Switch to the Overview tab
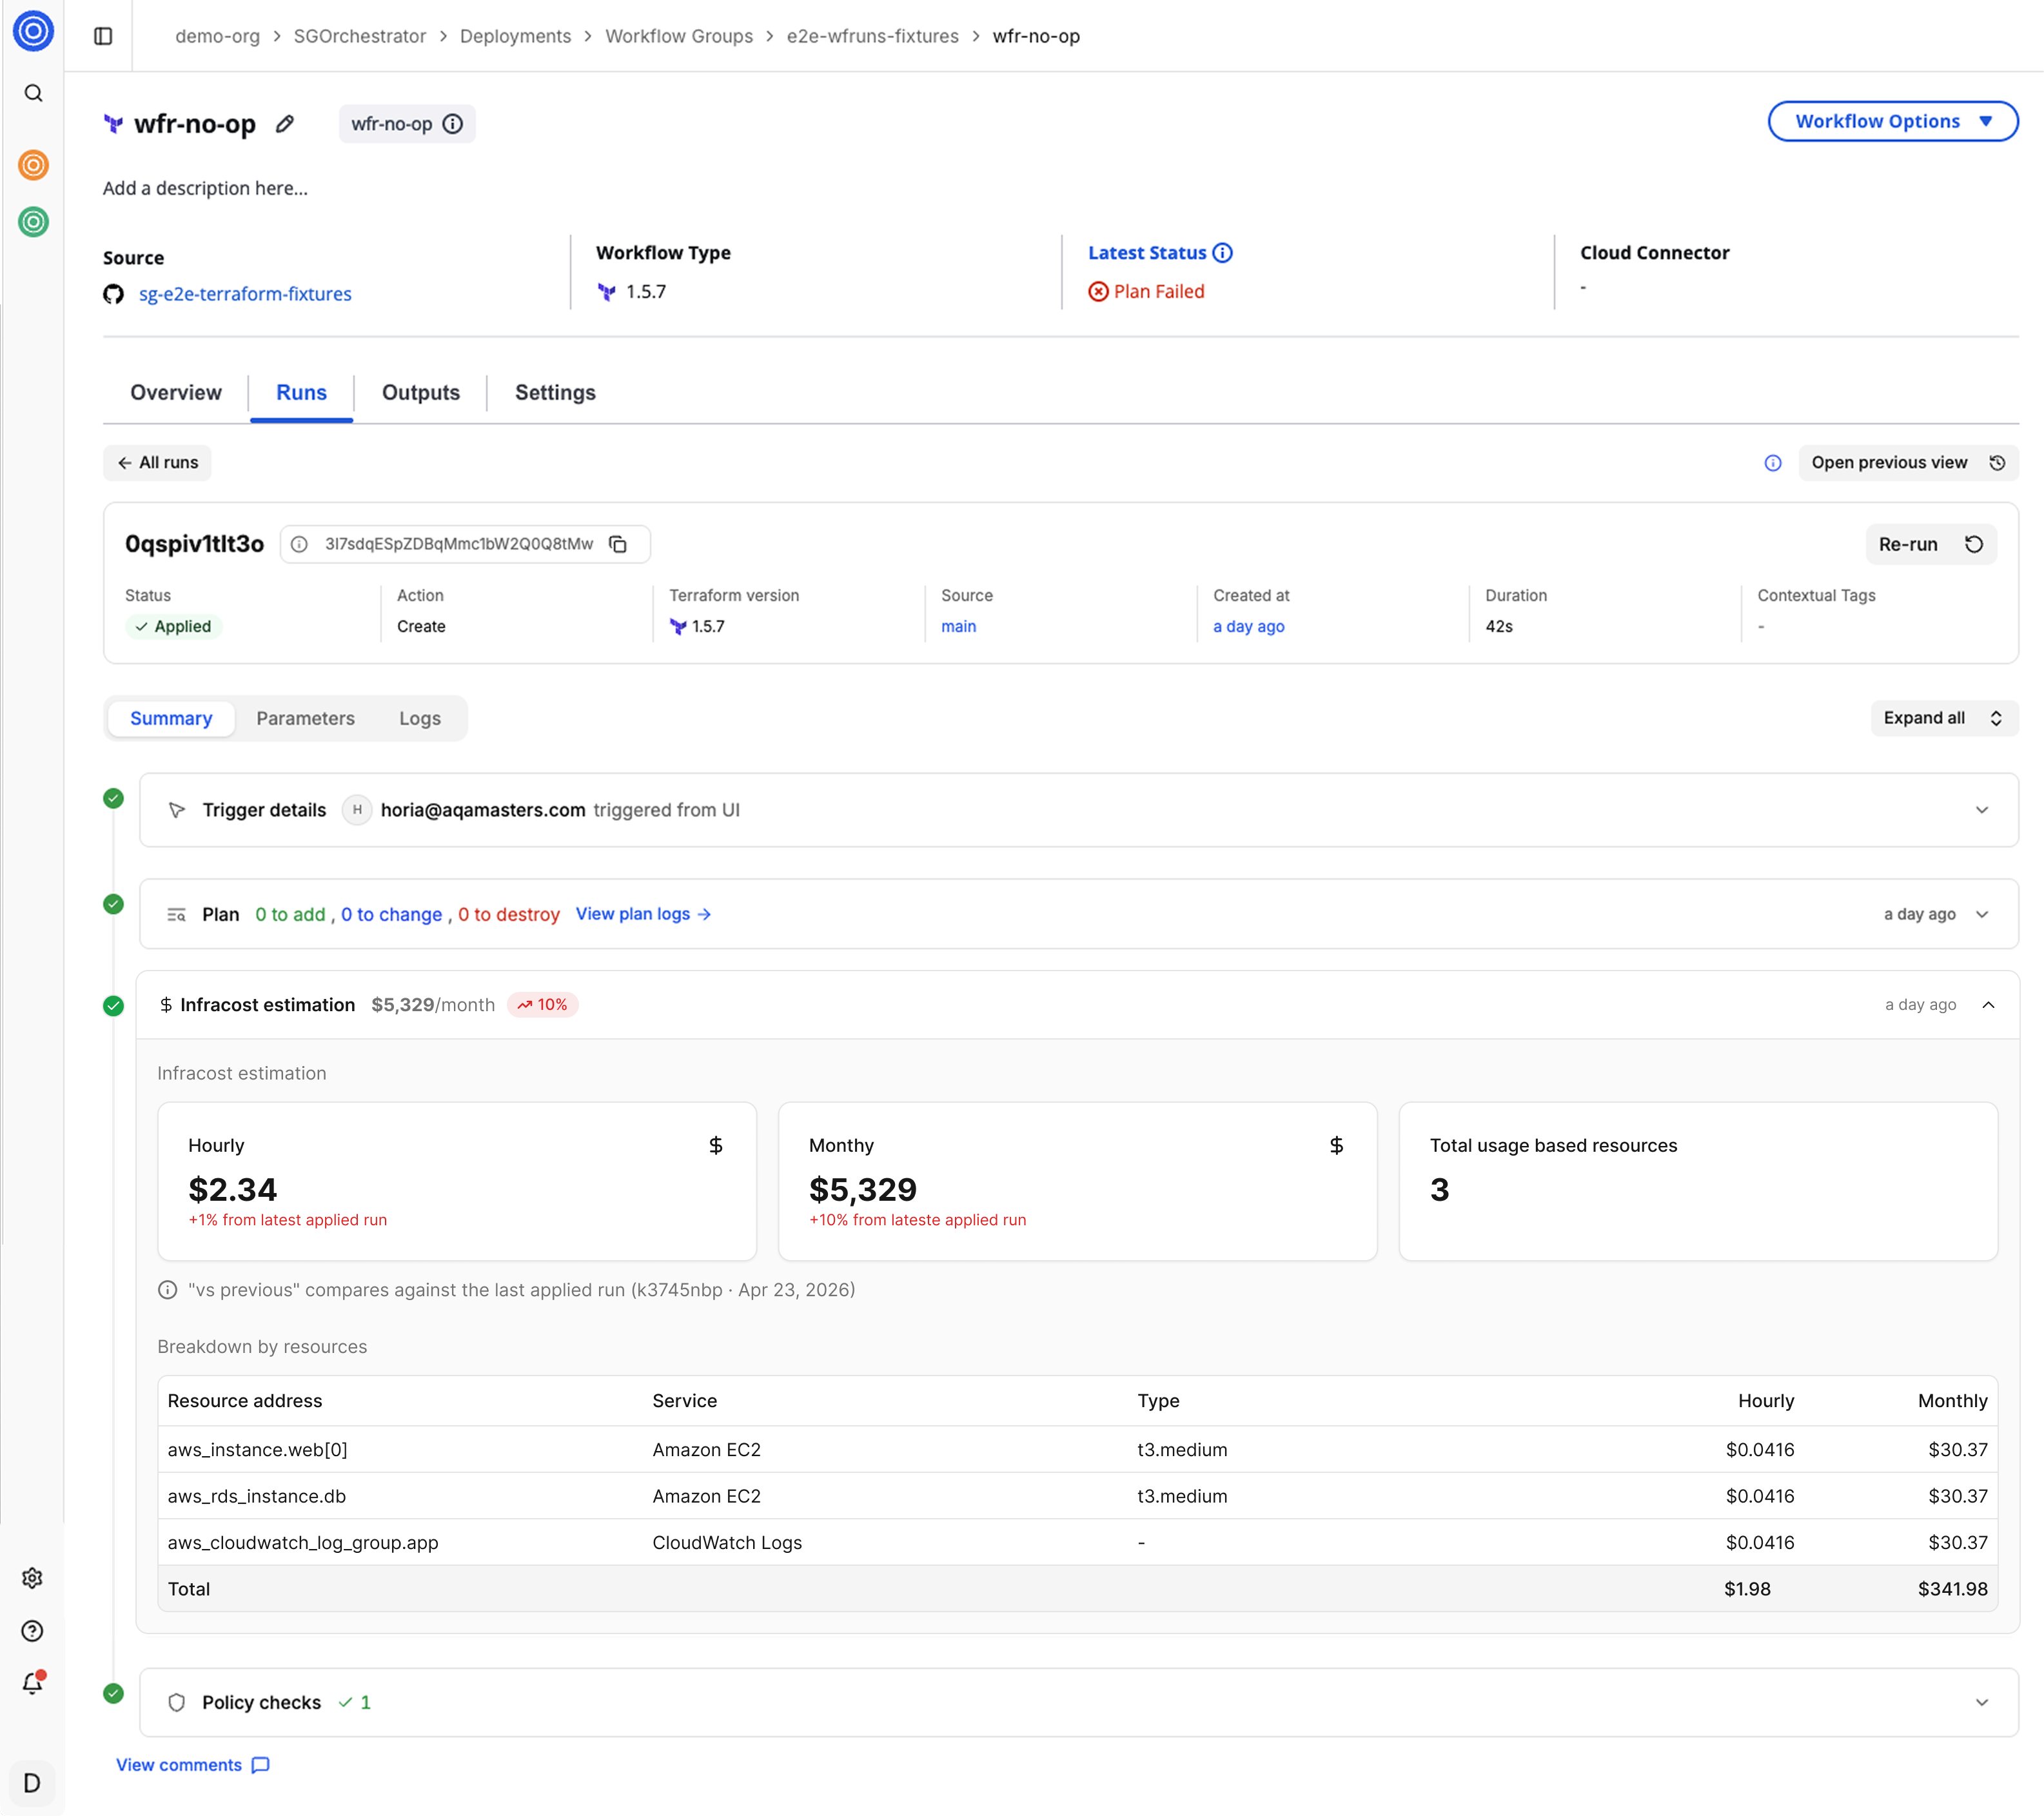This screenshot has height=1816, width=2044. (x=176, y=393)
